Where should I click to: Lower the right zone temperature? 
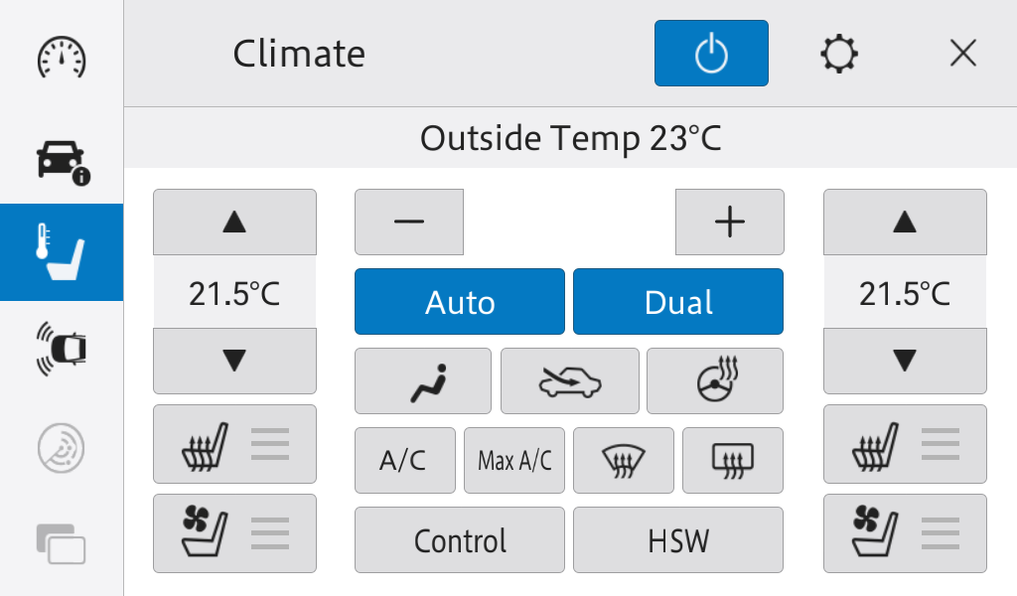click(x=905, y=361)
